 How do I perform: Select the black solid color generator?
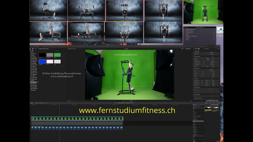42,55
